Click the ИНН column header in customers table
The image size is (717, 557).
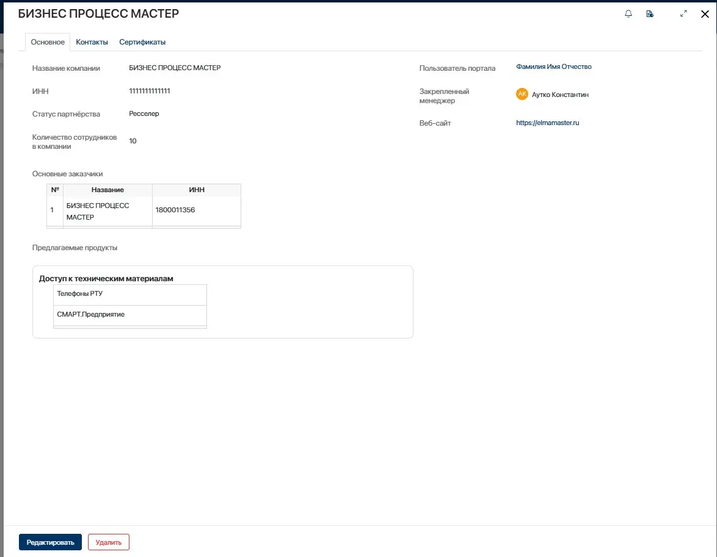tap(197, 190)
